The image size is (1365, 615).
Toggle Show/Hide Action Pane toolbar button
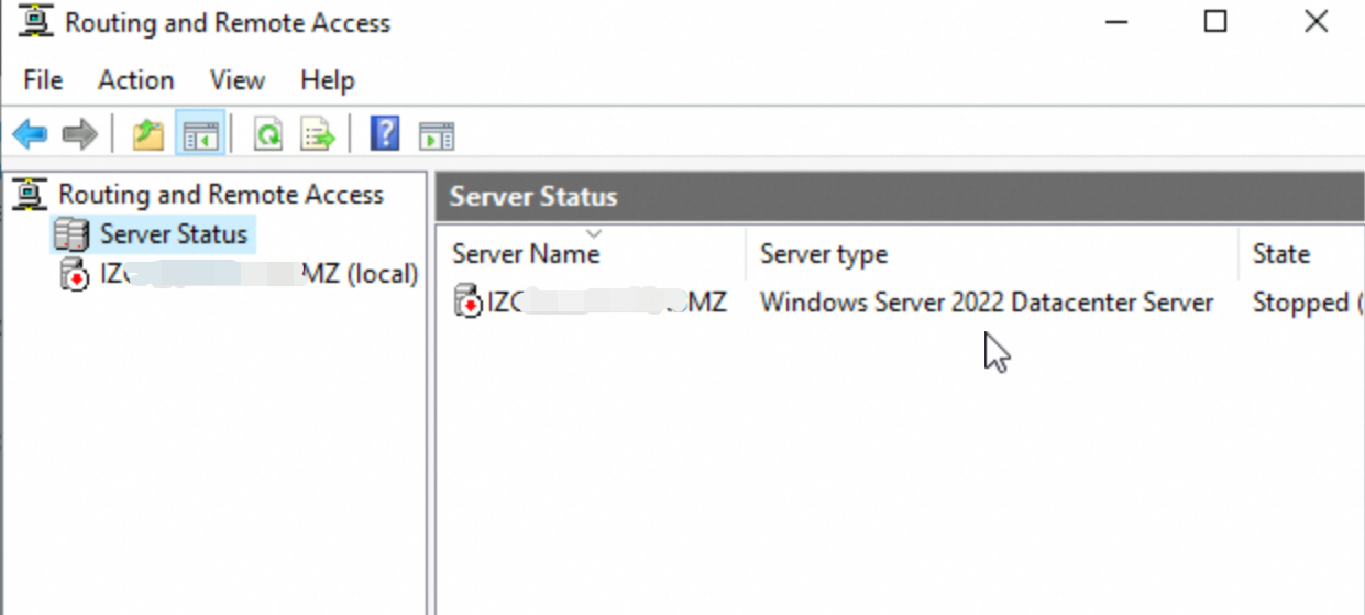tap(437, 135)
